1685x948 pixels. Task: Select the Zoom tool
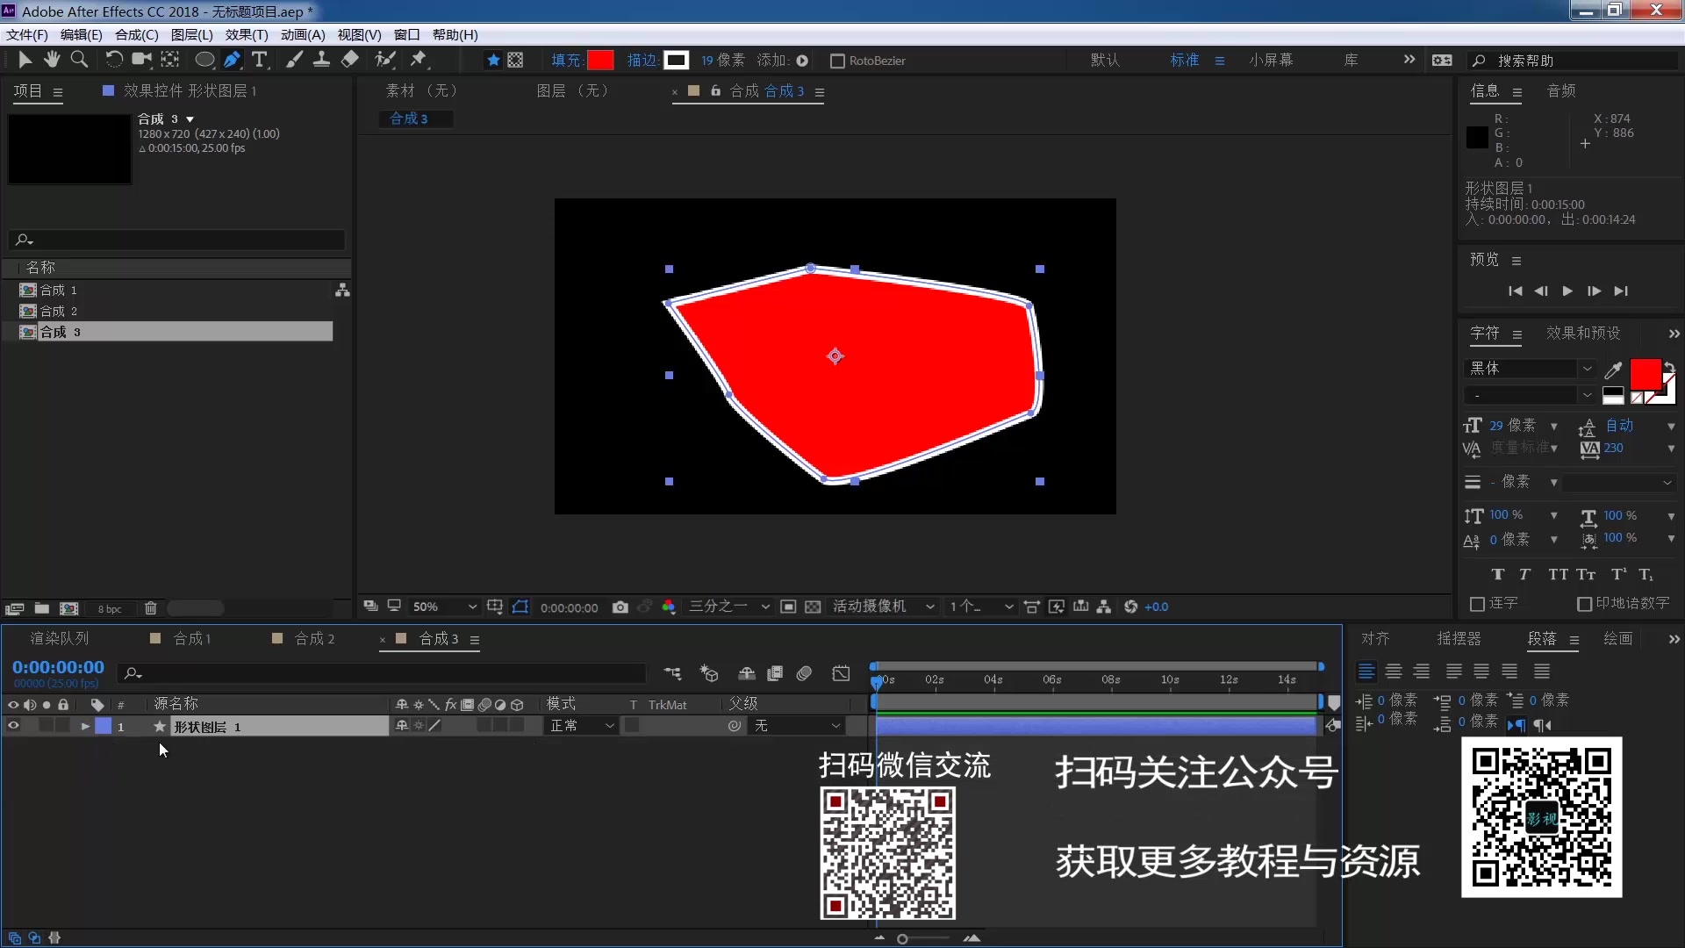80,60
